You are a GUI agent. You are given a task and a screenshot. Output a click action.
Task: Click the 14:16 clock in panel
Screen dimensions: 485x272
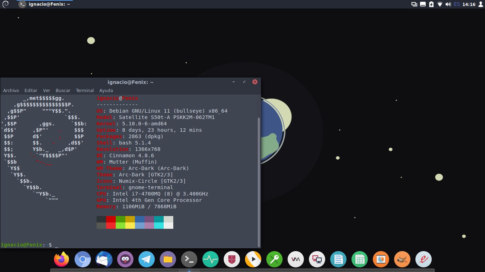click(469, 4)
